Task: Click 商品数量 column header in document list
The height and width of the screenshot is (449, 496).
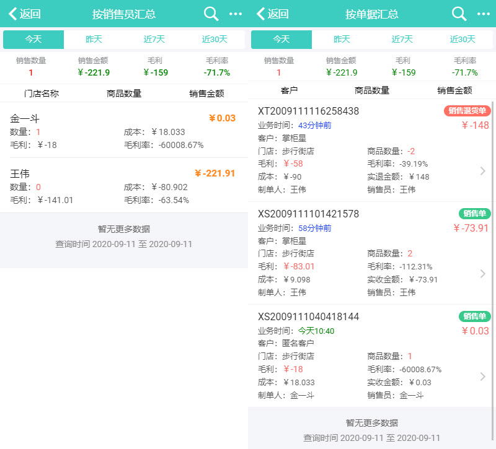Action: tap(372, 90)
